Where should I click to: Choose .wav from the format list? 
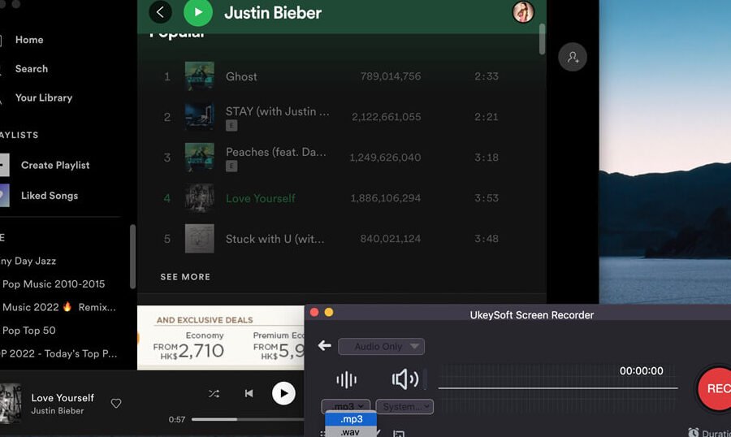tap(351, 432)
